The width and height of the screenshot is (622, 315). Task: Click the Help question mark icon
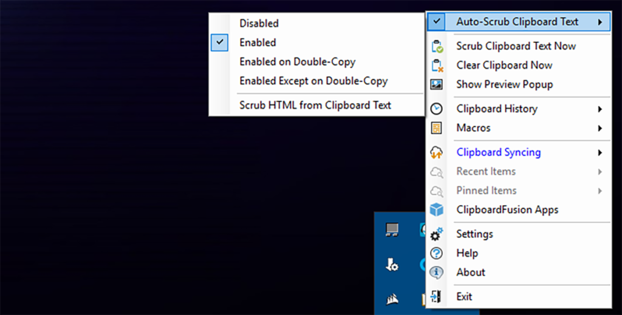coord(436,253)
